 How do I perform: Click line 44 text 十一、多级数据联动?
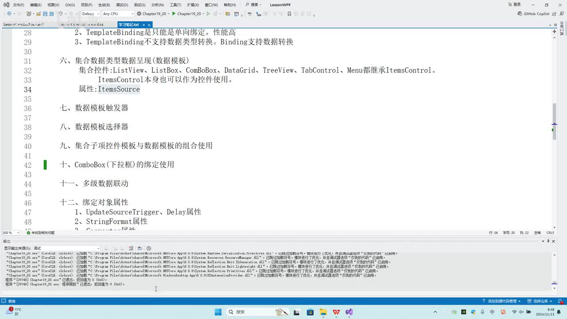(94, 183)
